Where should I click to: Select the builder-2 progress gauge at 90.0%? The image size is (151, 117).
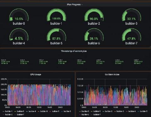pyautogui.click(x=94, y=15)
